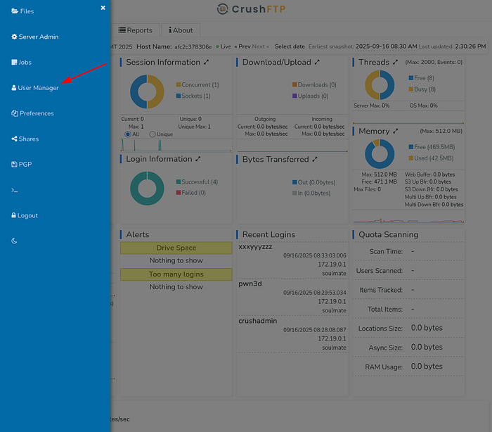The height and width of the screenshot is (432, 492).
Task: Click the Drive Space alert header
Action: (x=176, y=248)
